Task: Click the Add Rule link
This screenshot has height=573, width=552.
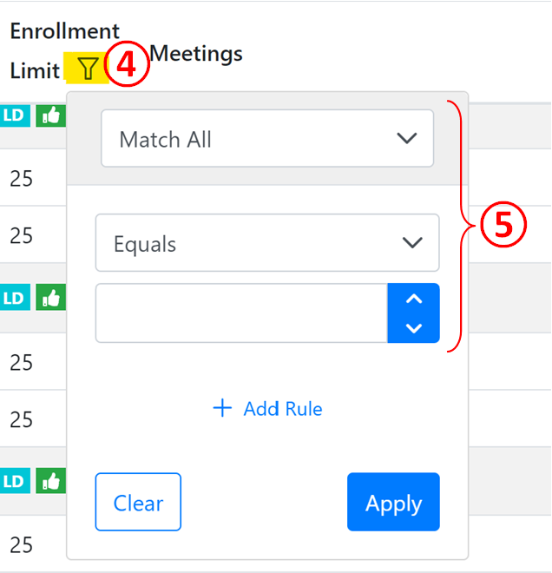Action: click(282, 408)
